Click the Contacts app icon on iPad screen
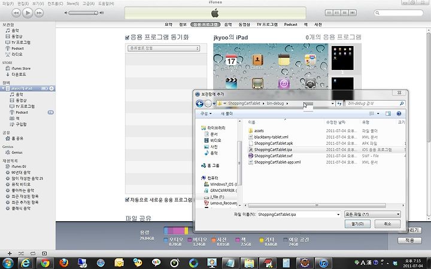The image size is (431, 269). (x=257, y=61)
